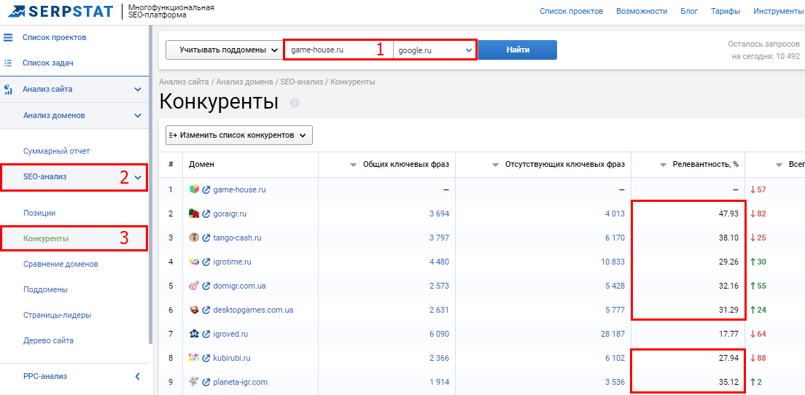This screenshot has width=805, height=395.
Task: Open Блог in top navigation
Action: [689, 11]
